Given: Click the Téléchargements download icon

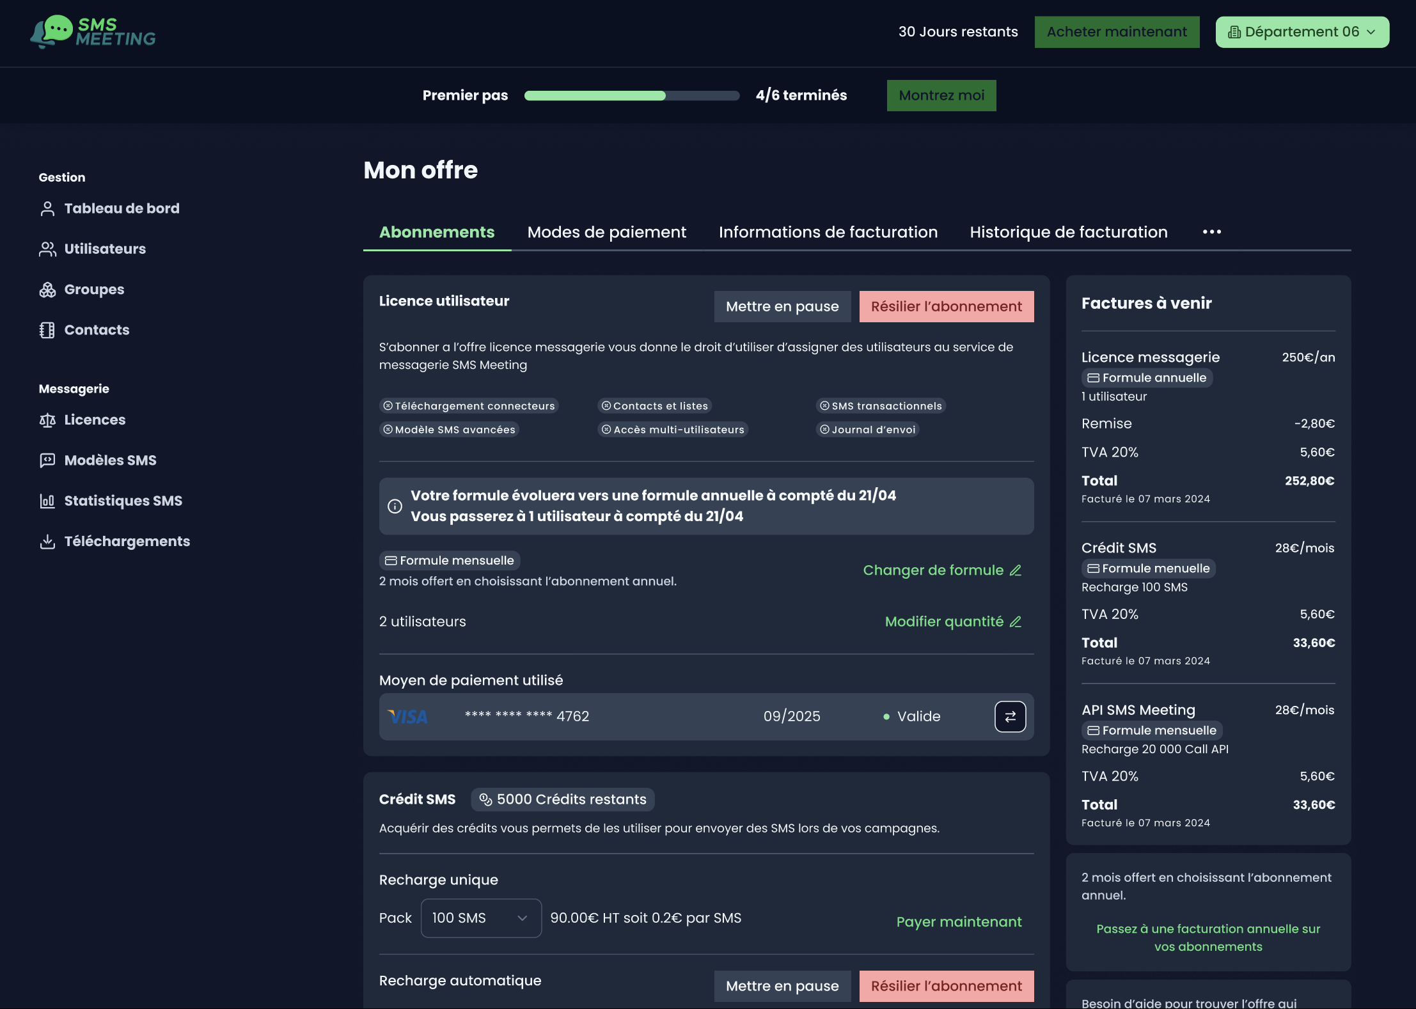Looking at the screenshot, I should [47, 542].
